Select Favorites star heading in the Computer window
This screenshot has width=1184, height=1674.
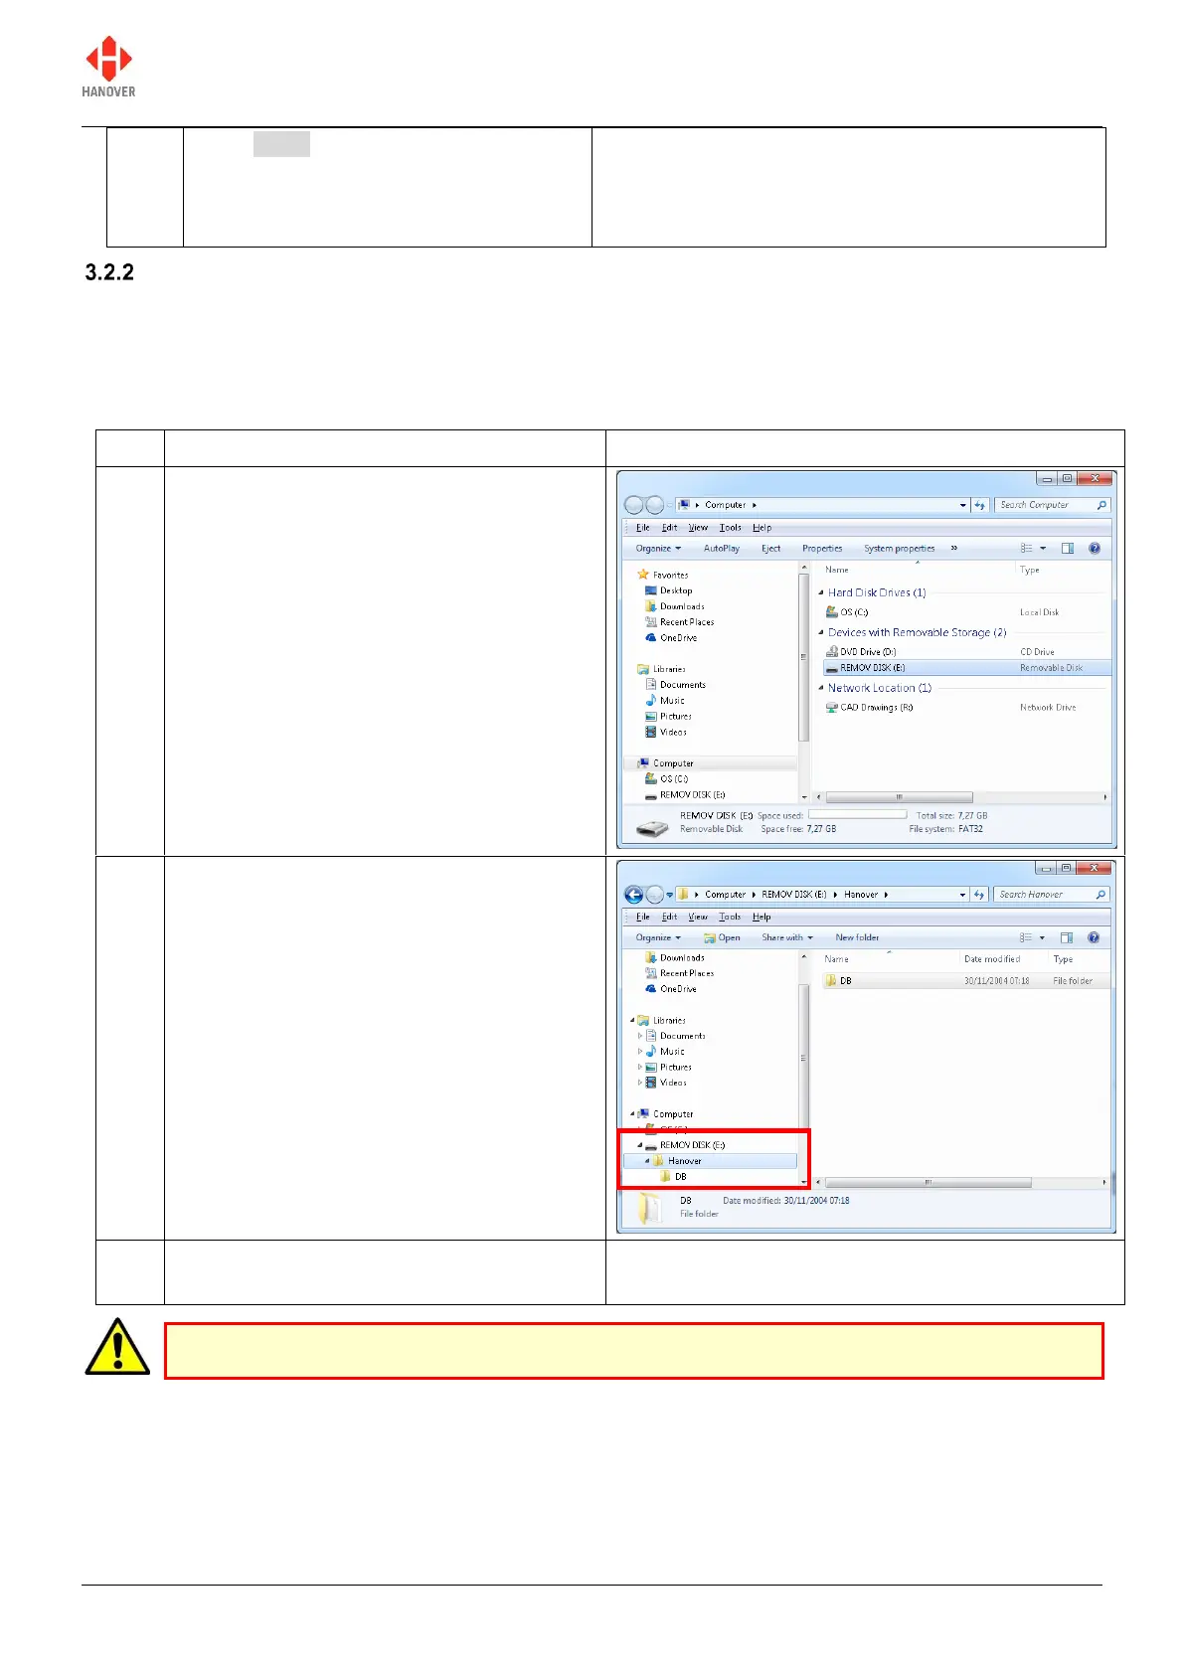tap(663, 575)
